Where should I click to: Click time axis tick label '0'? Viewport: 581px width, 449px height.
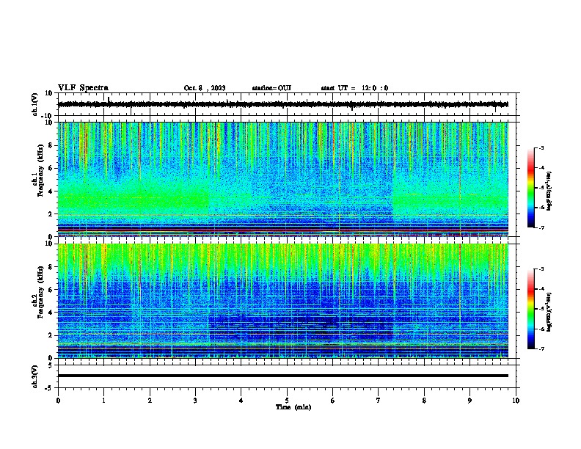coord(58,401)
